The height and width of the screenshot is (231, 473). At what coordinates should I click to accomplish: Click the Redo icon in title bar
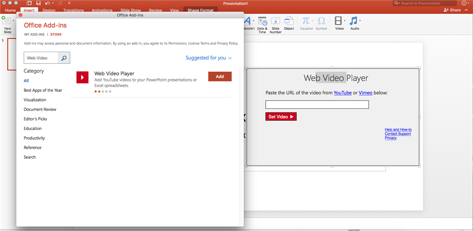tap(59, 3)
